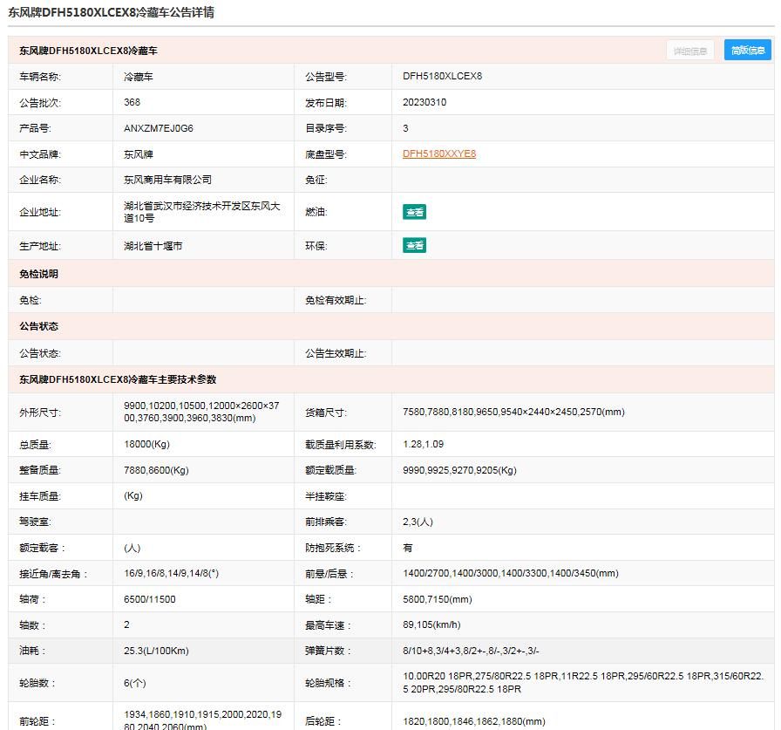Click the 简版信息 blue button

(747, 51)
